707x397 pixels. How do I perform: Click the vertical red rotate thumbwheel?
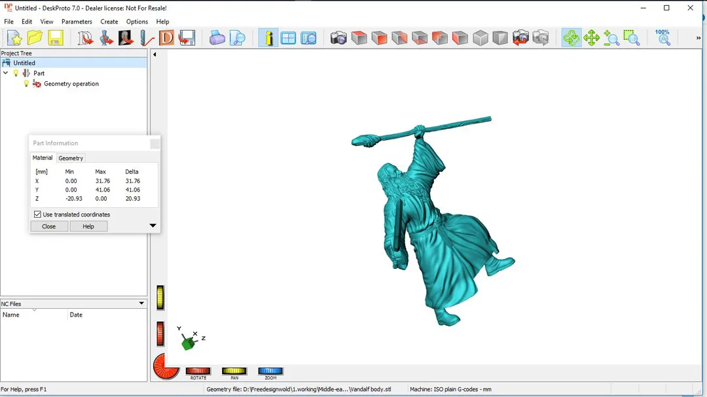160,334
